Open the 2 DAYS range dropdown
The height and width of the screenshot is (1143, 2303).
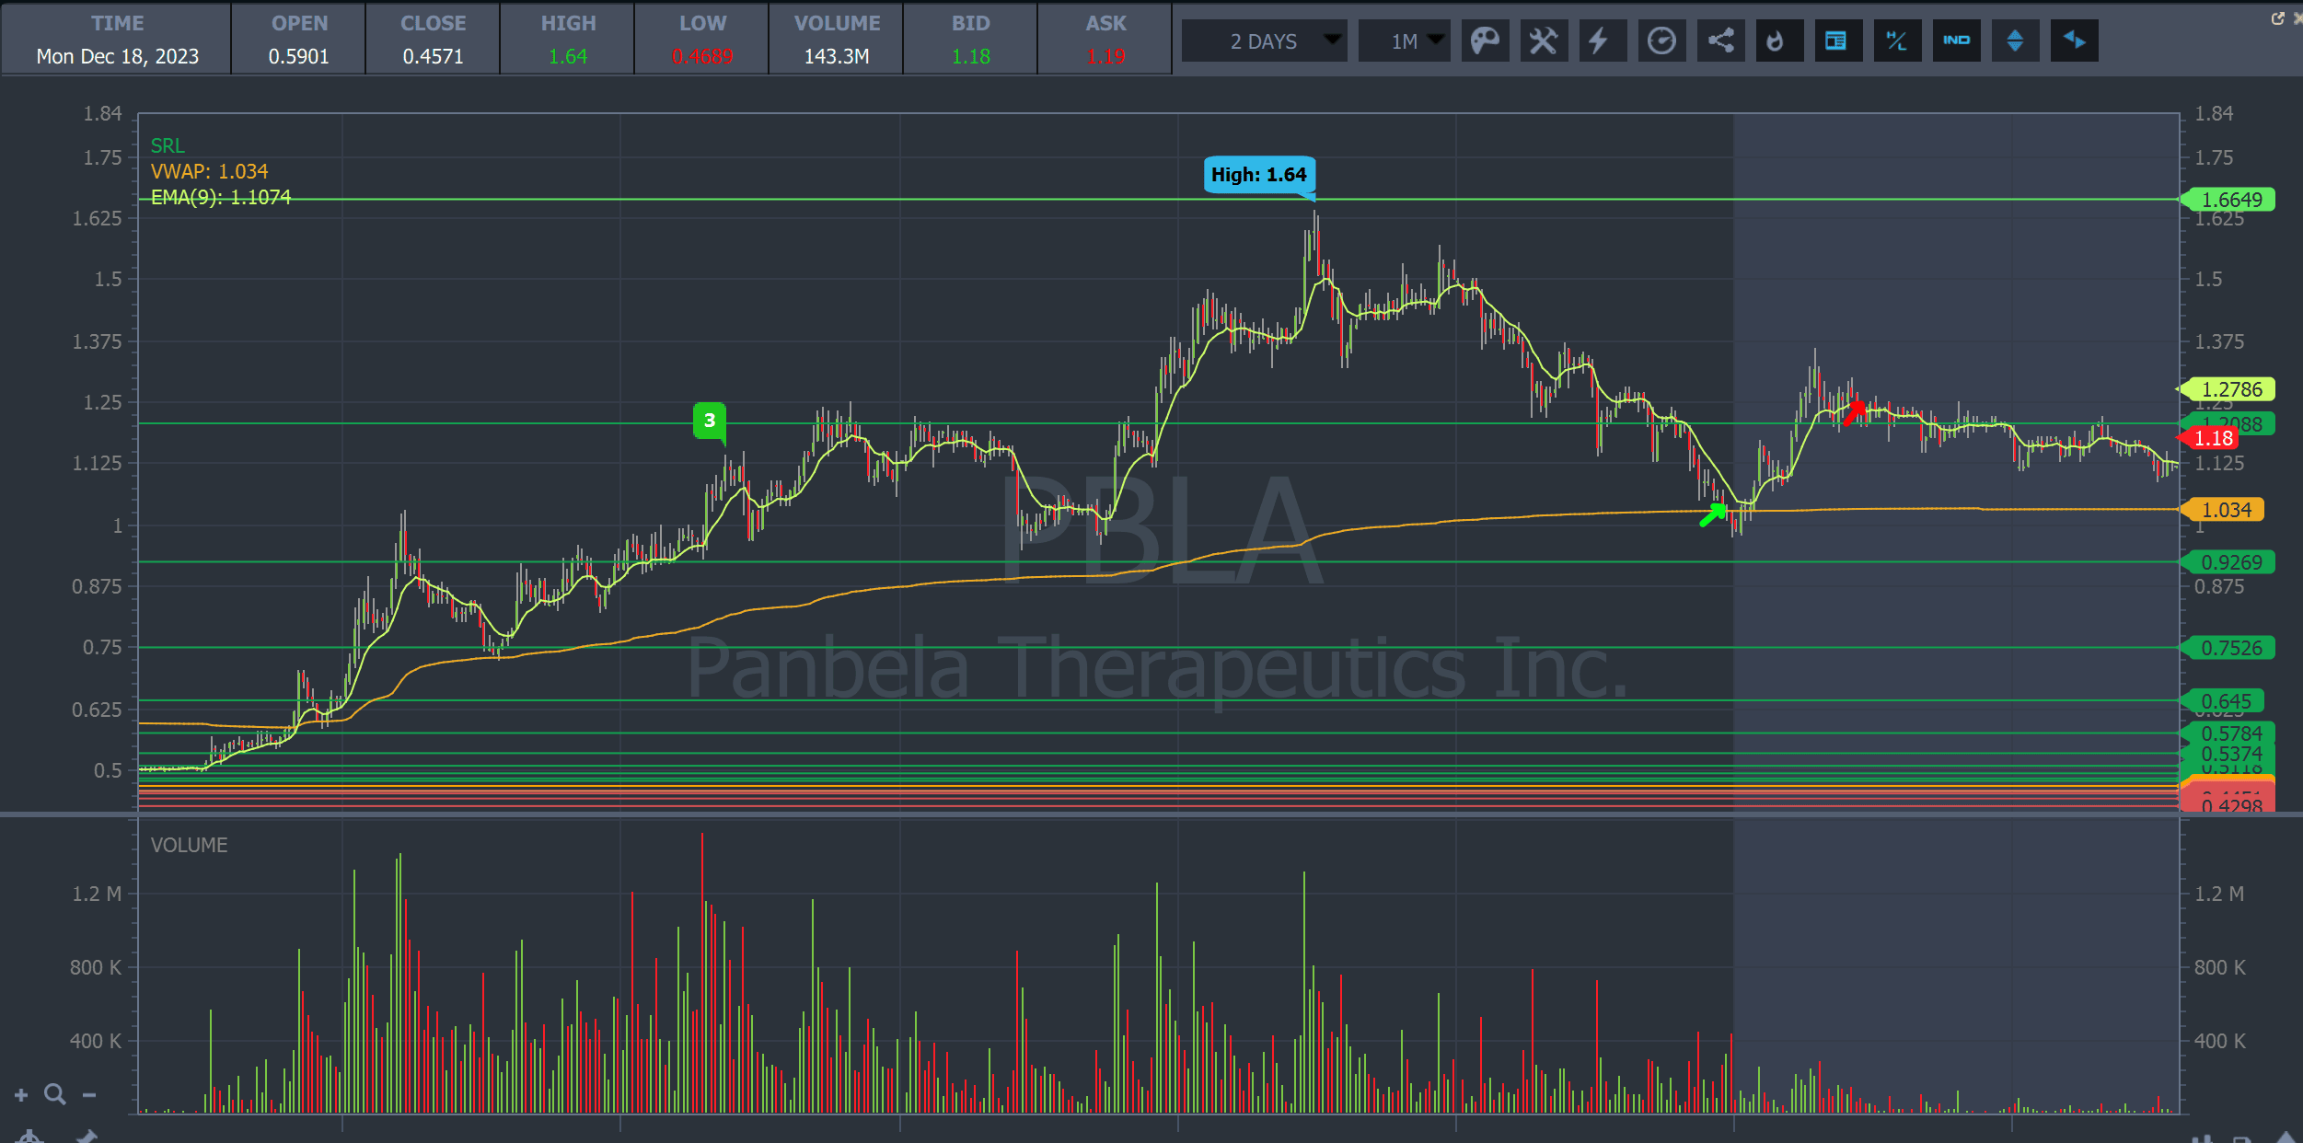pos(1265,41)
